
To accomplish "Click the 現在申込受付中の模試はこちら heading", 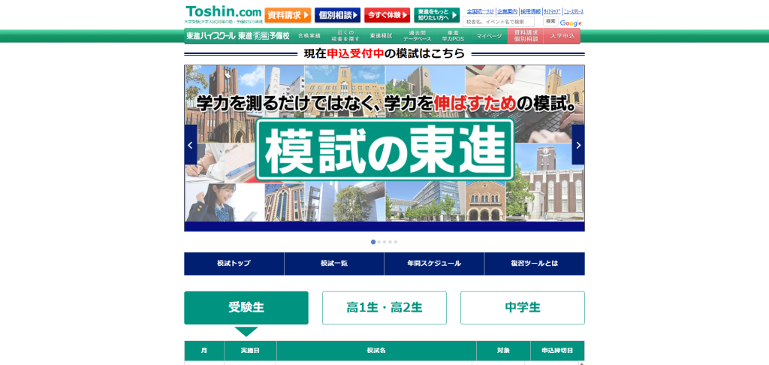I will (x=384, y=53).
